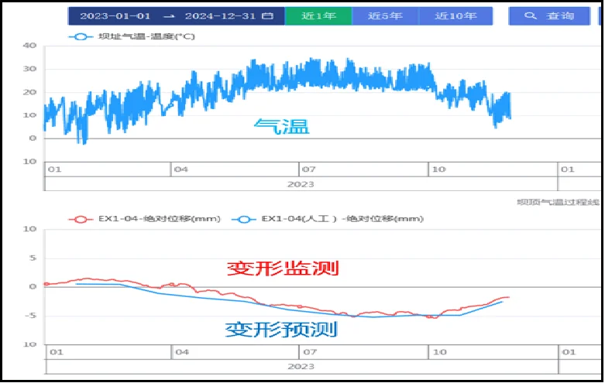This screenshot has width=605, height=383.
Task: Switch to the 近5年 range tab
Action: [x=385, y=15]
